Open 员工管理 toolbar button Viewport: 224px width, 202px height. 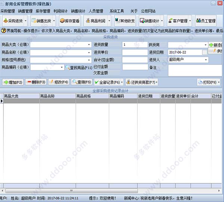pos(206,21)
